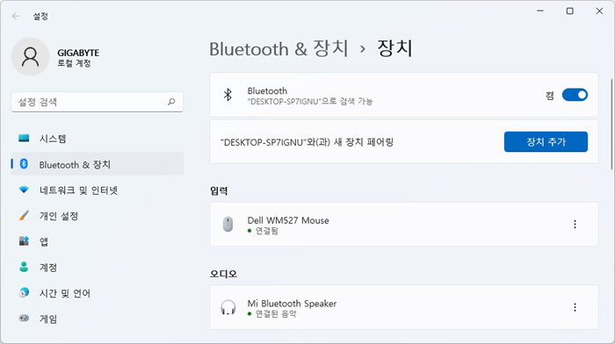Open 시스템 via its monitor icon
This screenshot has height=344, width=615.
pos(24,139)
